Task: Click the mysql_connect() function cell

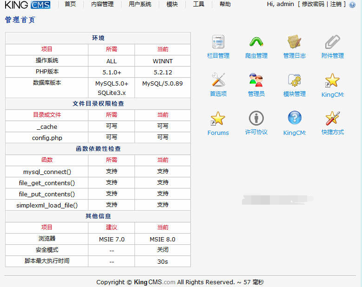Action: [x=47, y=172]
